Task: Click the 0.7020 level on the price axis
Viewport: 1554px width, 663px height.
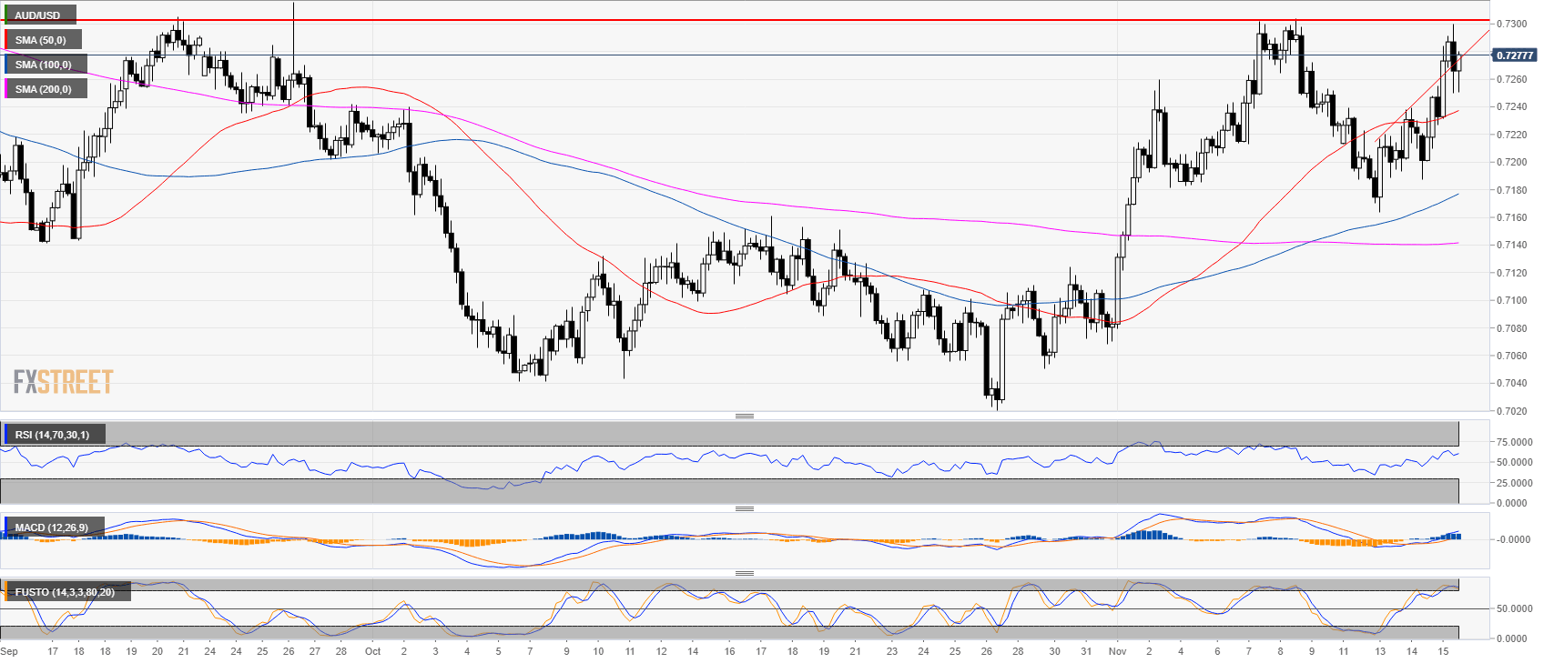Action: tap(1511, 411)
